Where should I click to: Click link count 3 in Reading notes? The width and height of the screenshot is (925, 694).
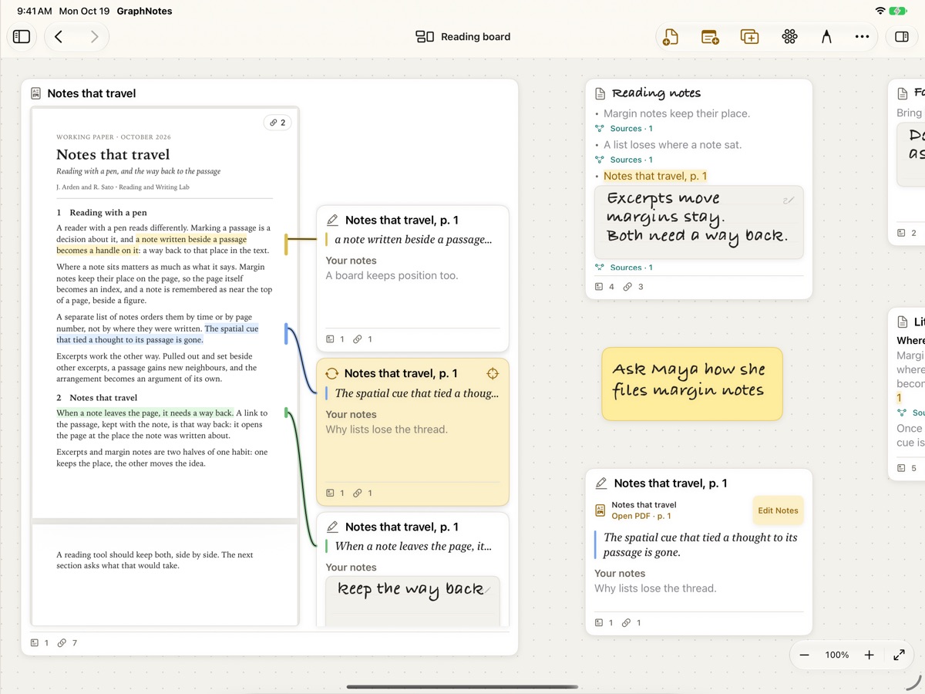[634, 286]
